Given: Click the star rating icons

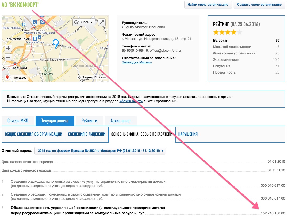Looking at the screenshot, I should 228,33.
